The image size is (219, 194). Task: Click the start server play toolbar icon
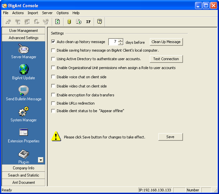click(x=79, y=22)
